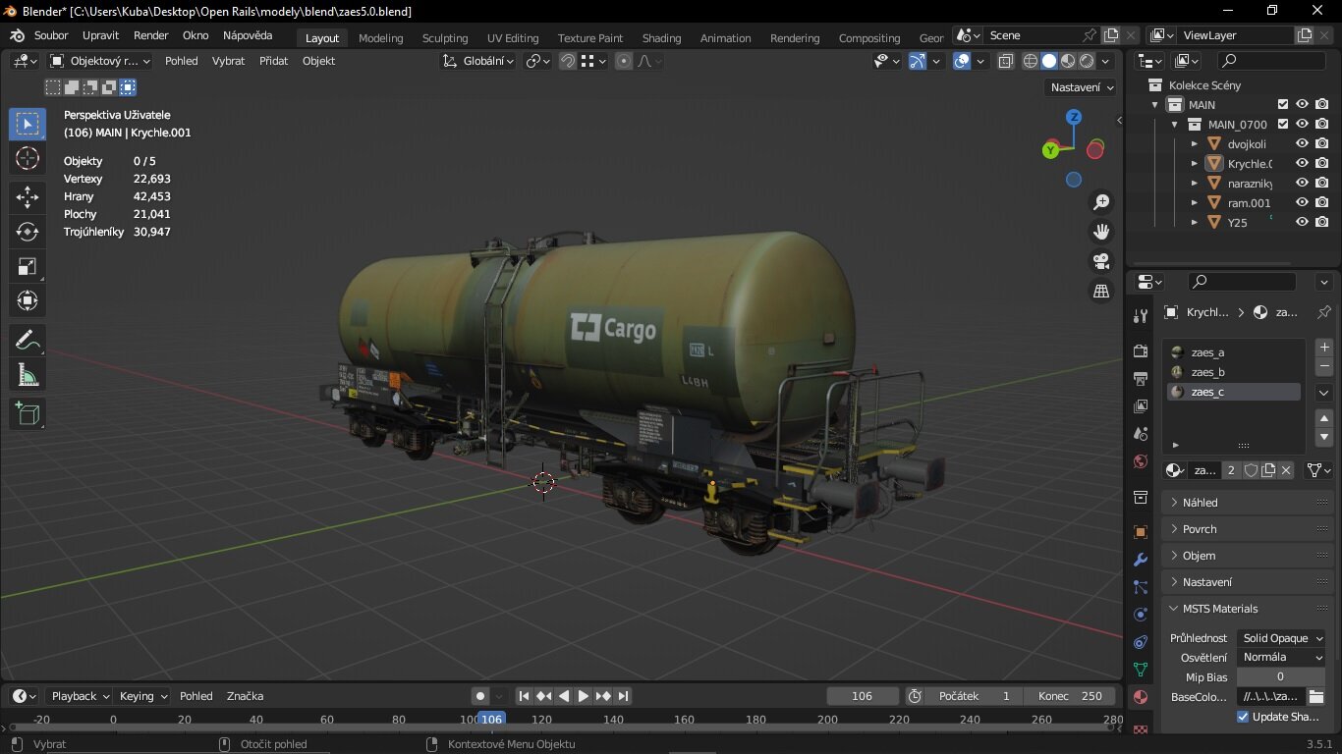Open the Soubor menu
The height and width of the screenshot is (754, 1342).
pos(51,35)
